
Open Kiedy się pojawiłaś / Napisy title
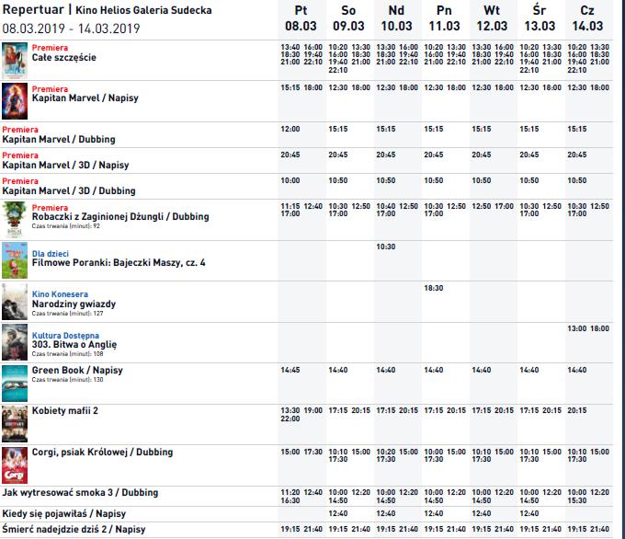pyautogui.click(x=64, y=514)
